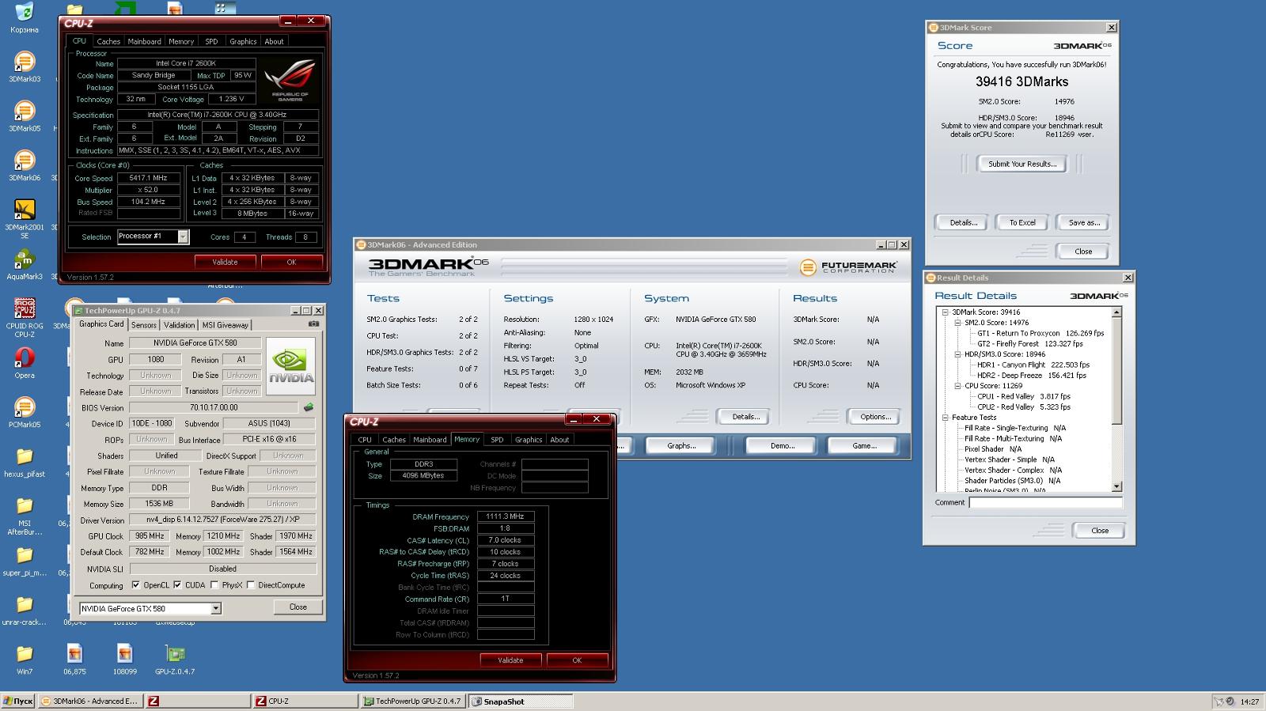Click the To Excel button
Viewport: 1266px width, 711px height.
click(x=1022, y=222)
